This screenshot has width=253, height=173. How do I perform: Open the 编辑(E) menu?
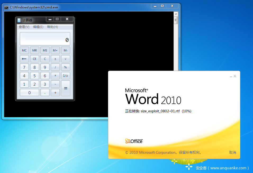tap(38, 27)
